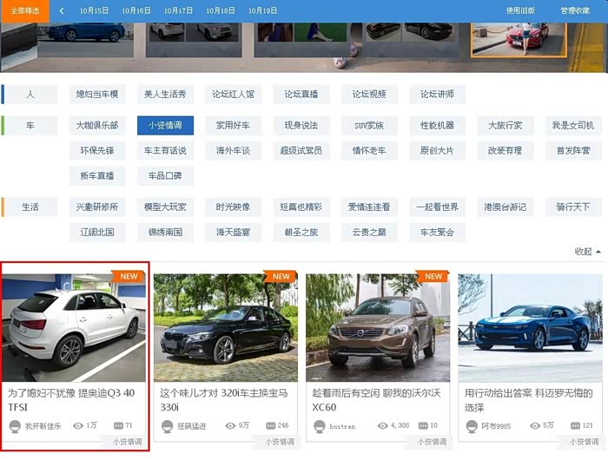
Task: Click views eye icon on Audi Q3 card
Action: 78,425
